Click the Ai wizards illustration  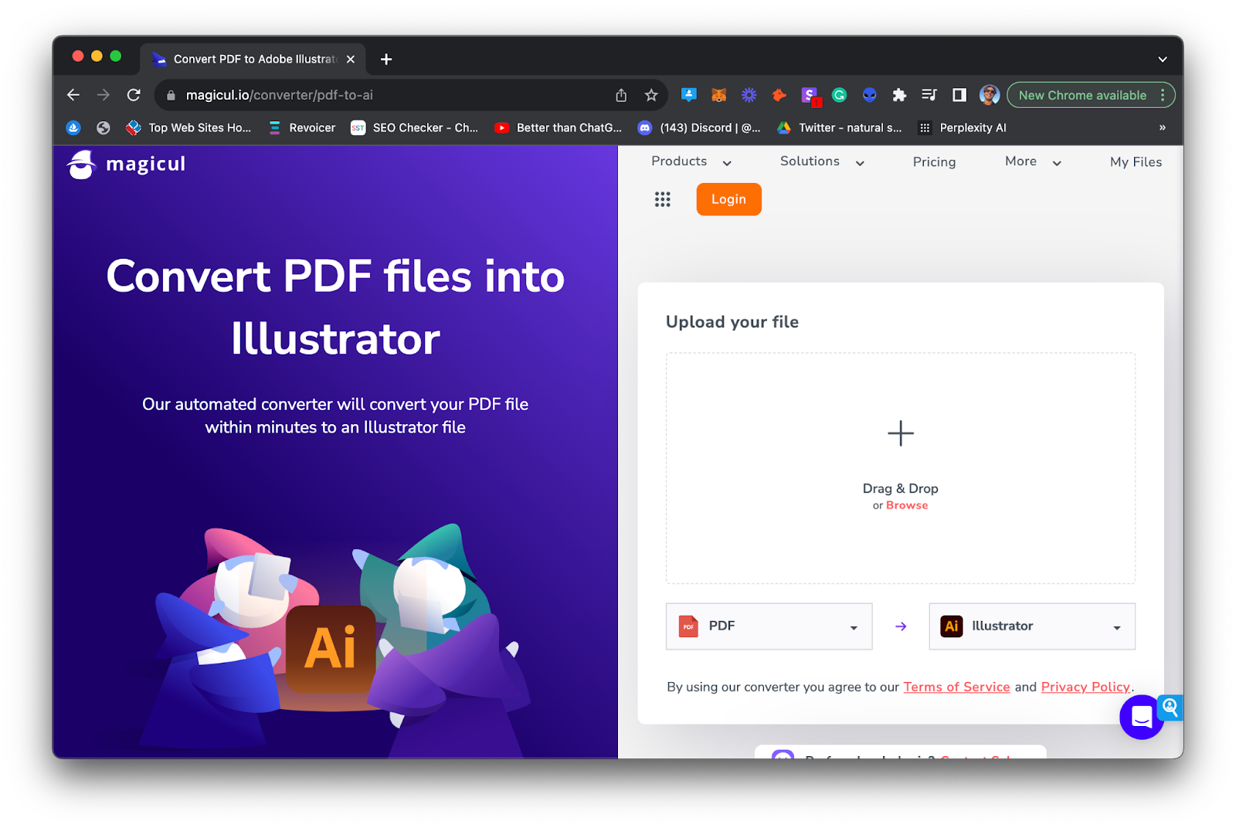[334, 641]
